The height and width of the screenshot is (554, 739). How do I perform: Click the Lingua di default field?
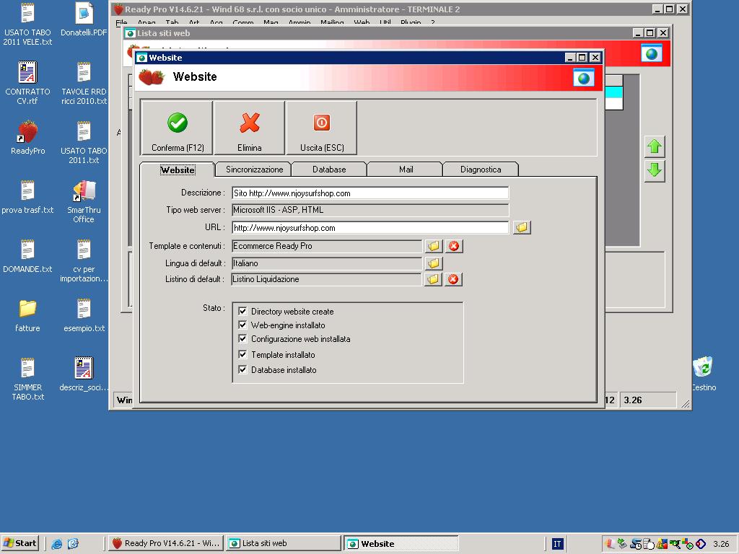point(327,263)
